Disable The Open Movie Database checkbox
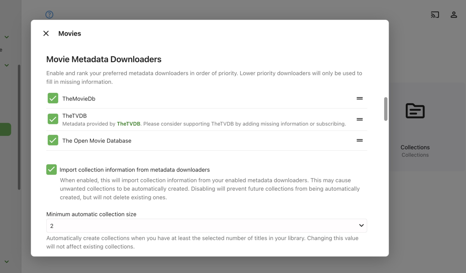The width and height of the screenshot is (466, 273). (x=53, y=140)
